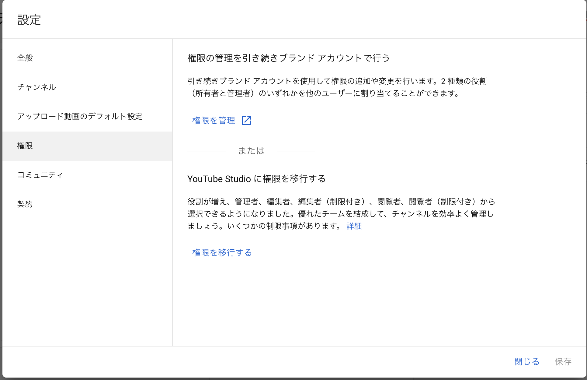587x380 pixels.
Task: Click the 権限を管理 link
Action: point(214,121)
